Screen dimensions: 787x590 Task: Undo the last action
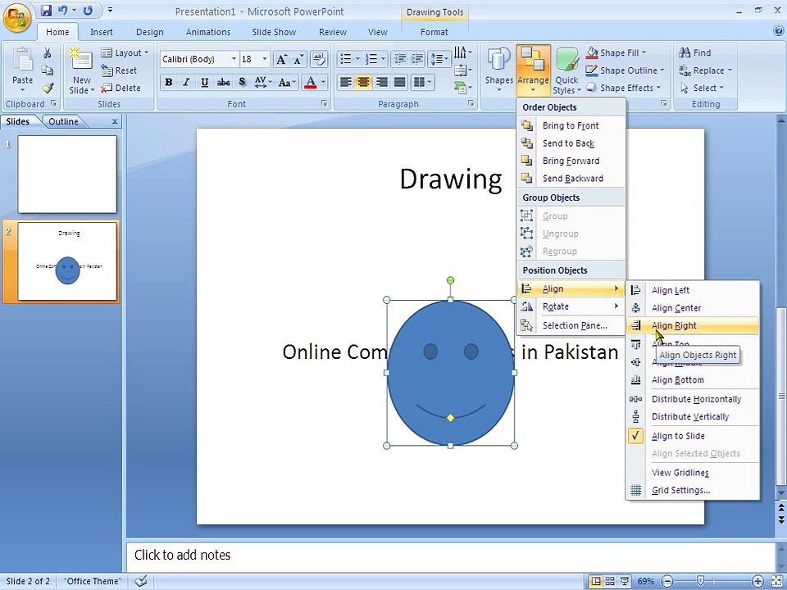click(x=62, y=11)
